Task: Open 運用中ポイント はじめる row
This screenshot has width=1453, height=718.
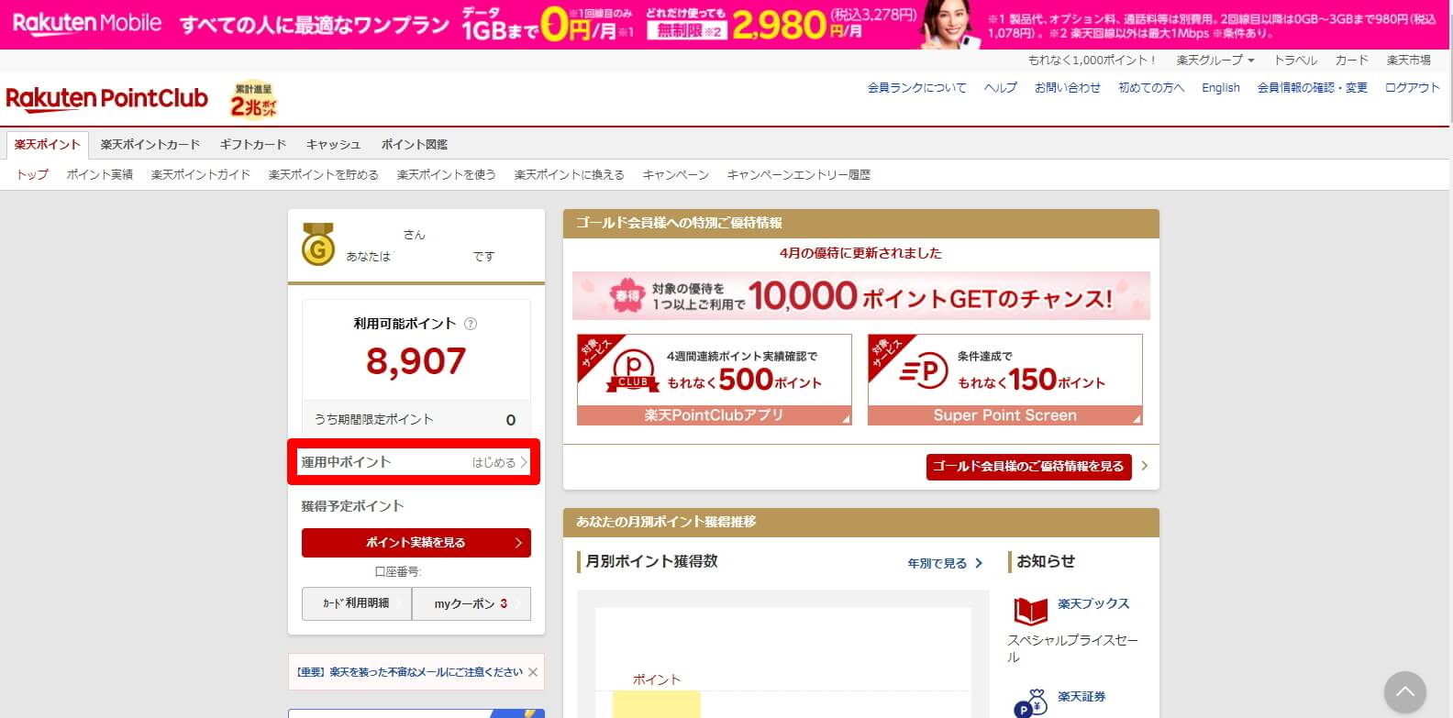Action: click(x=414, y=462)
